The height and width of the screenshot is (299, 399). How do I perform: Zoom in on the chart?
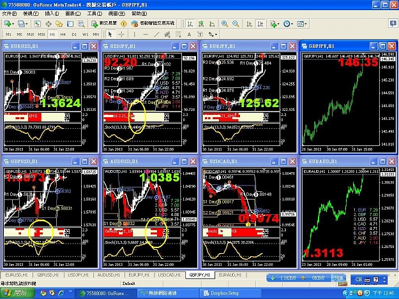click(x=225, y=24)
